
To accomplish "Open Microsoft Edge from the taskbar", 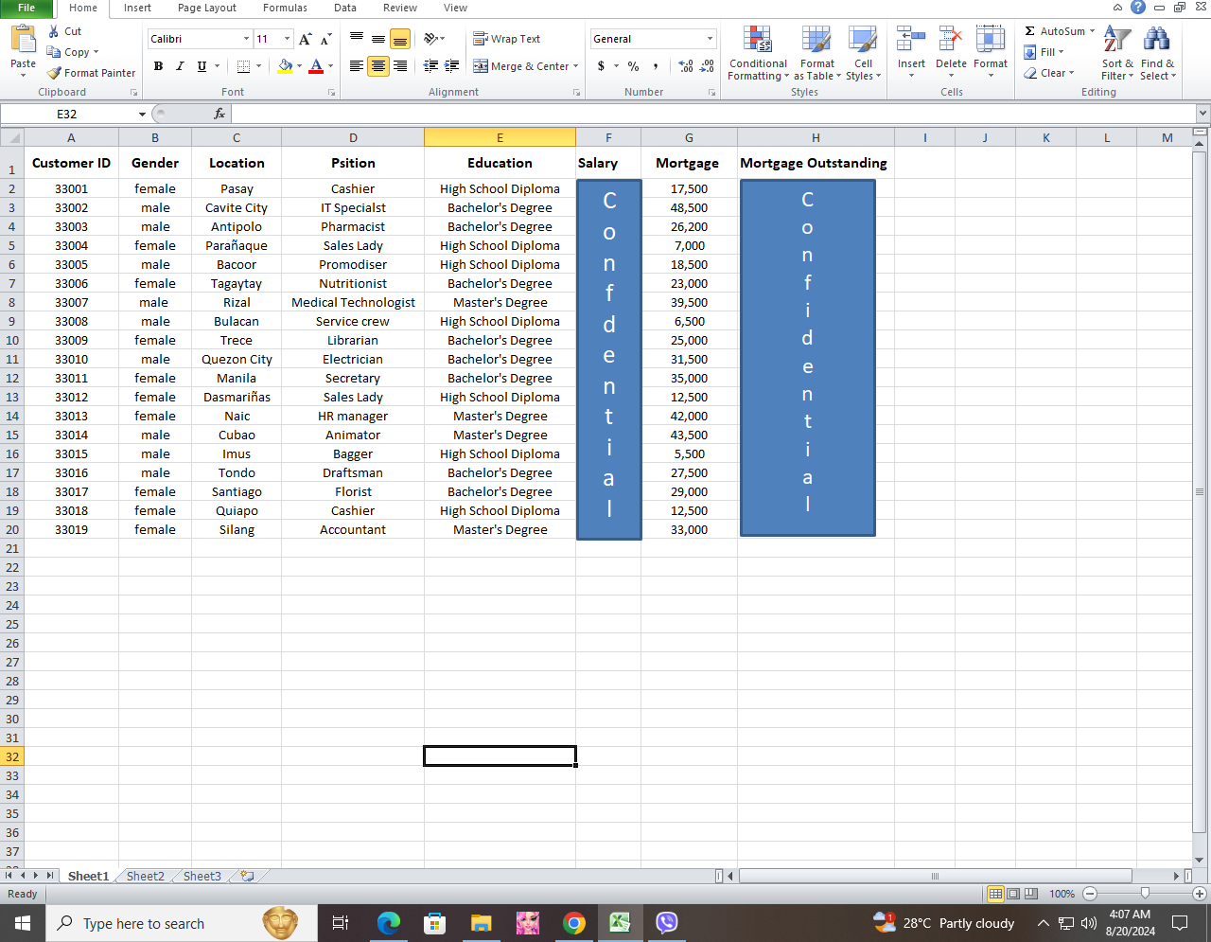I will [x=388, y=923].
